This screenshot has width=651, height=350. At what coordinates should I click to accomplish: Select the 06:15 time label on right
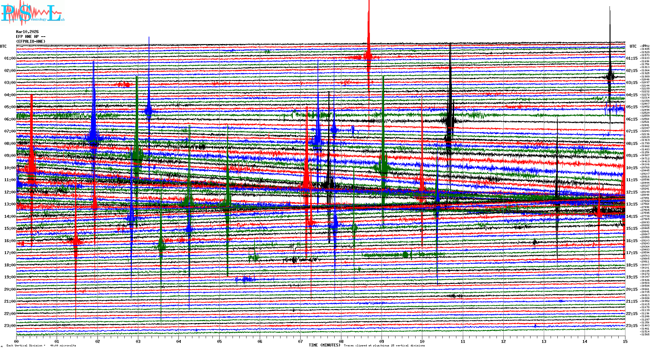click(x=632, y=119)
